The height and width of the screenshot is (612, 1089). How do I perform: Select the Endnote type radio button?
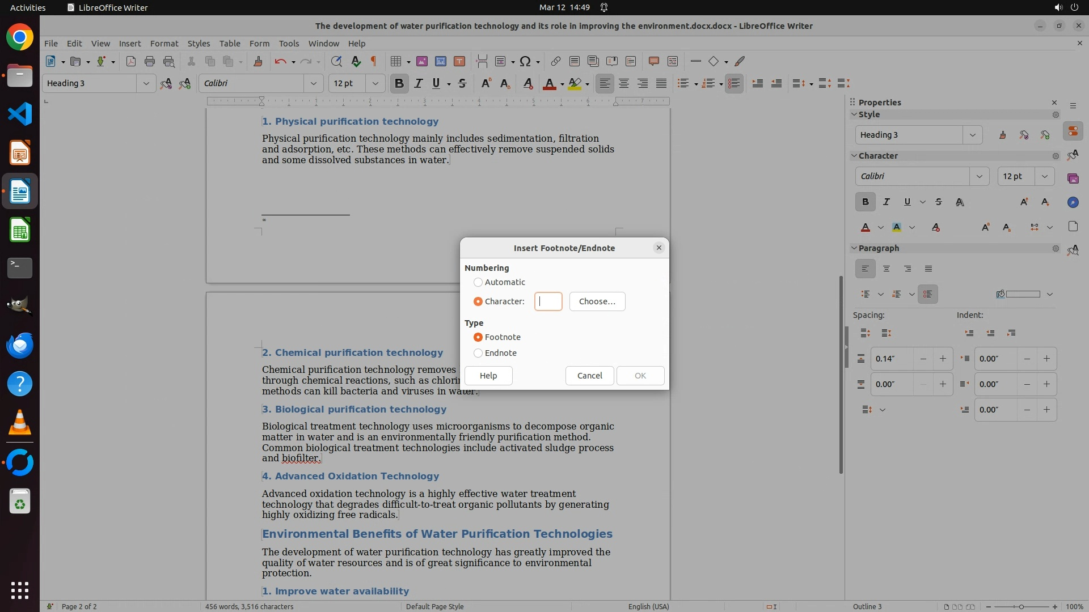tap(478, 353)
